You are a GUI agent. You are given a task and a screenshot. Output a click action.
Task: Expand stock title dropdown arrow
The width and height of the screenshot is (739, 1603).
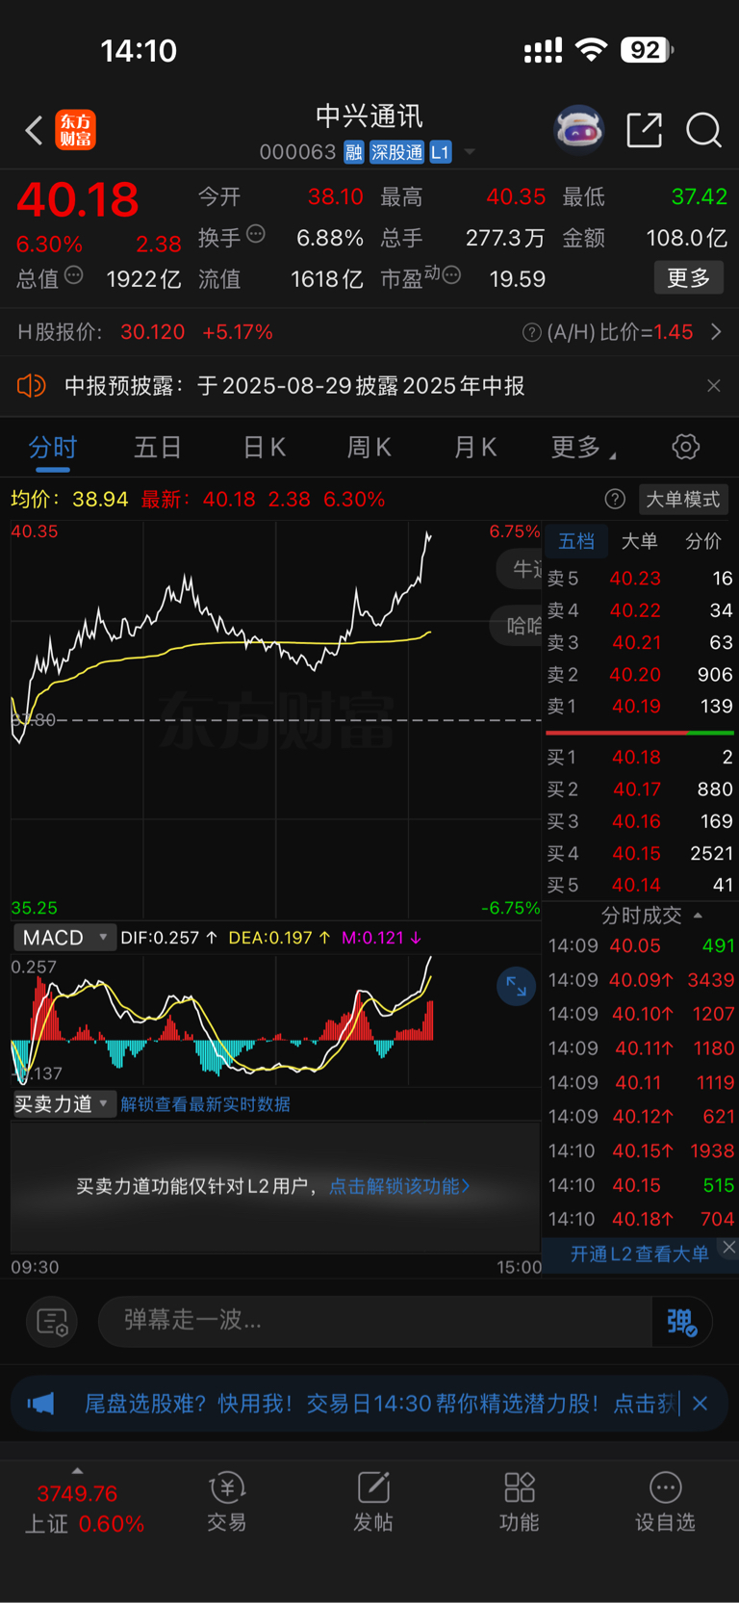pyautogui.click(x=470, y=152)
